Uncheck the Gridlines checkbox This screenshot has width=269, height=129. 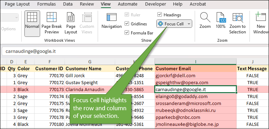coord(127,24)
